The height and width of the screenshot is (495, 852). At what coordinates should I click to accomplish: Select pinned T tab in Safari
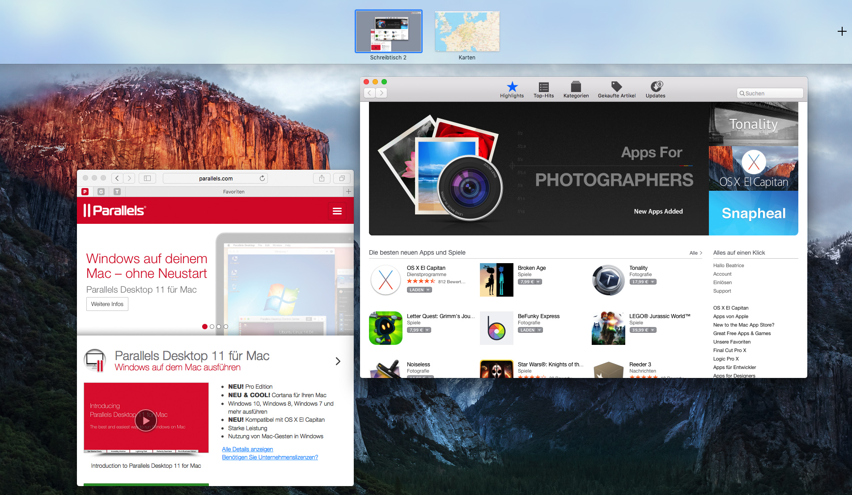pyautogui.click(x=117, y=192)
